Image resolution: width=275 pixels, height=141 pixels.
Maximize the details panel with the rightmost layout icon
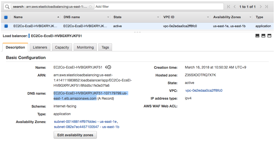269,36
